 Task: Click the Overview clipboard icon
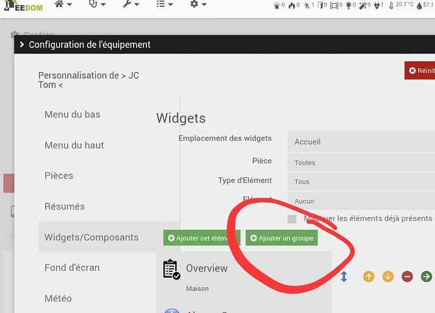171,269
